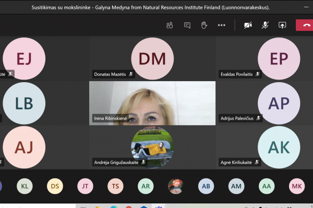Click the Donatas Mazėtis name label

(x=110, y=74)
